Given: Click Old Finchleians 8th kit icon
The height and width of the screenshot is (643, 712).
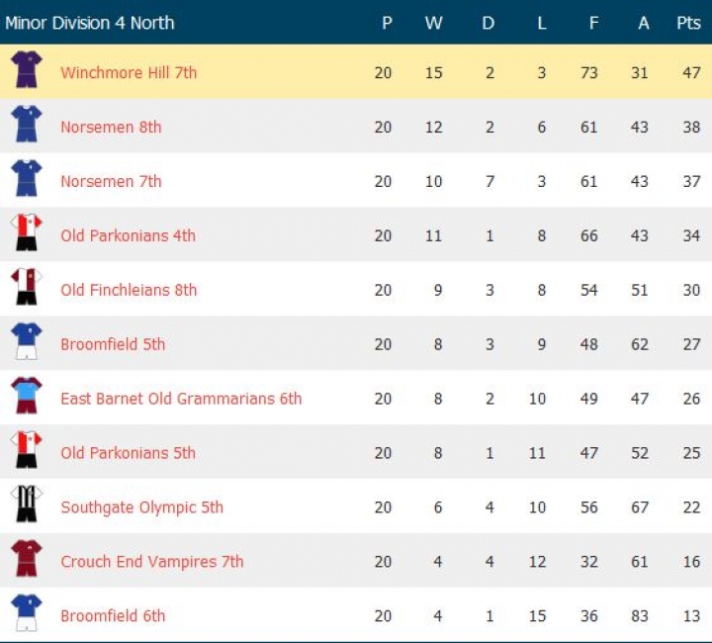Looking at the screenshot, I should click(x=27, y=289).
